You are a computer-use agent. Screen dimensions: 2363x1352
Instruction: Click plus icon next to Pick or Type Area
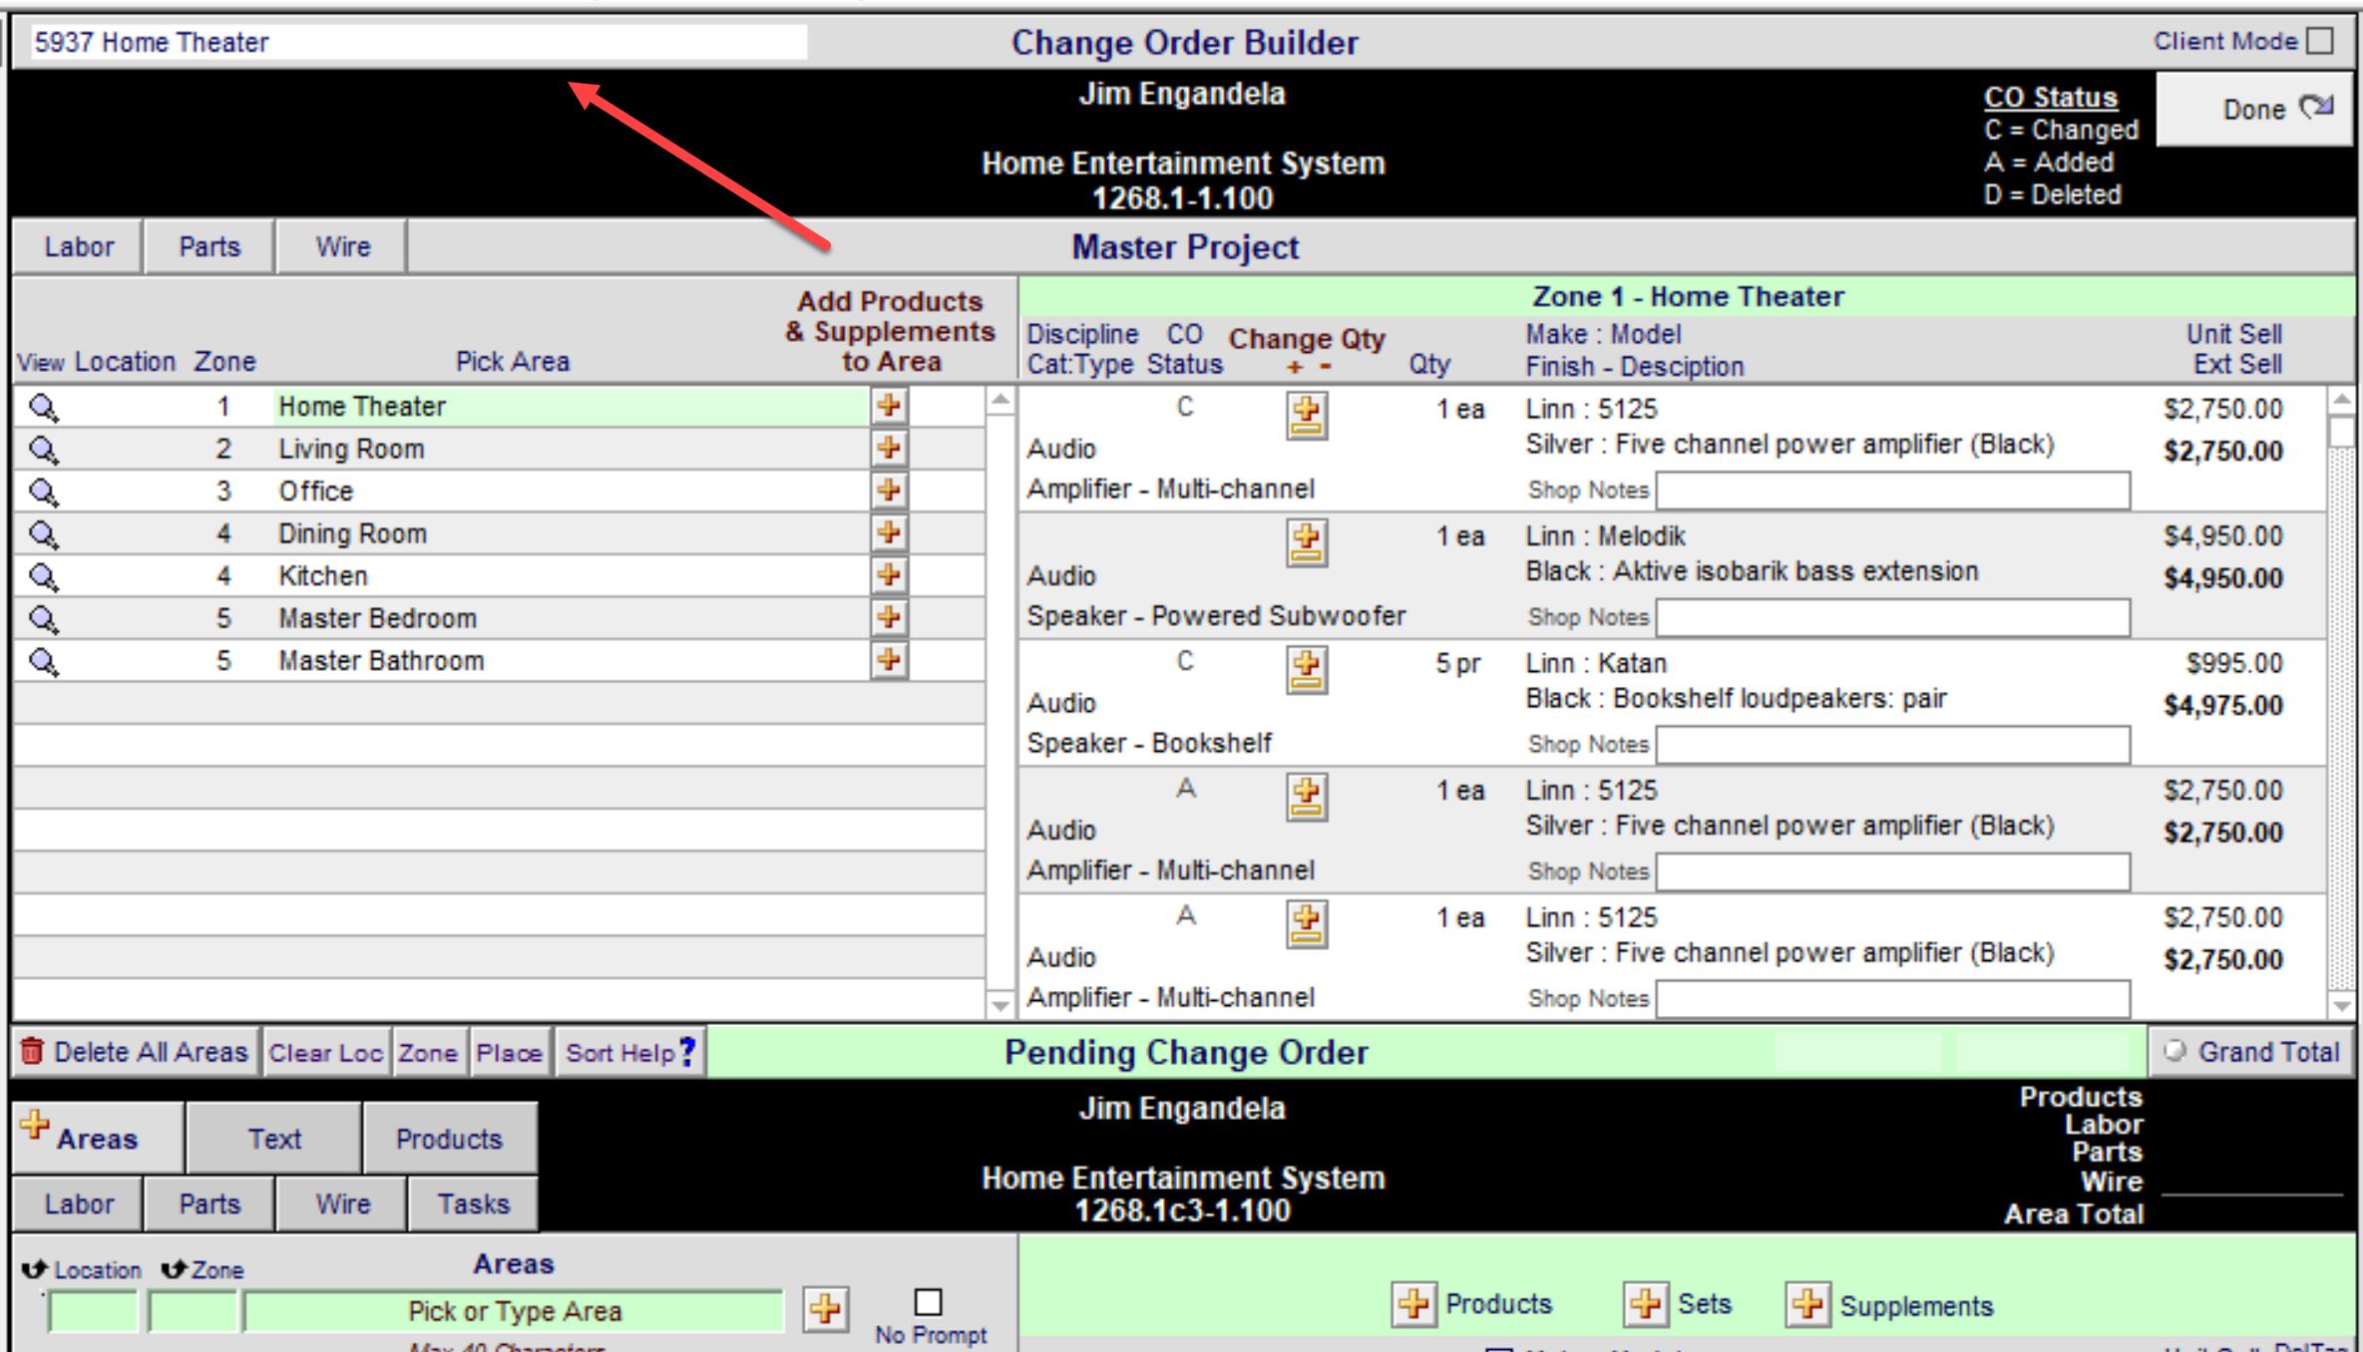click(x=826, y=1309)
